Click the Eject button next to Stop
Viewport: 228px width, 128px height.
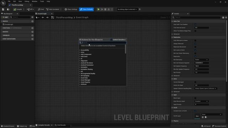coord(108,9)
